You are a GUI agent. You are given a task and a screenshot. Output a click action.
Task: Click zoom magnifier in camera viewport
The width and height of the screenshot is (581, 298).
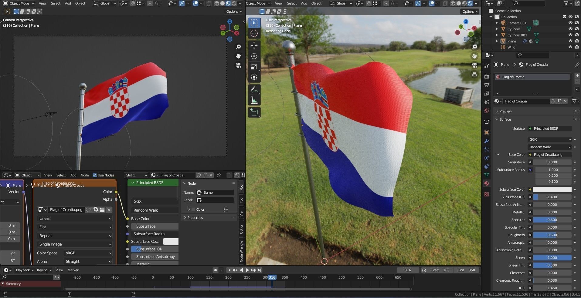pos(238,47)
